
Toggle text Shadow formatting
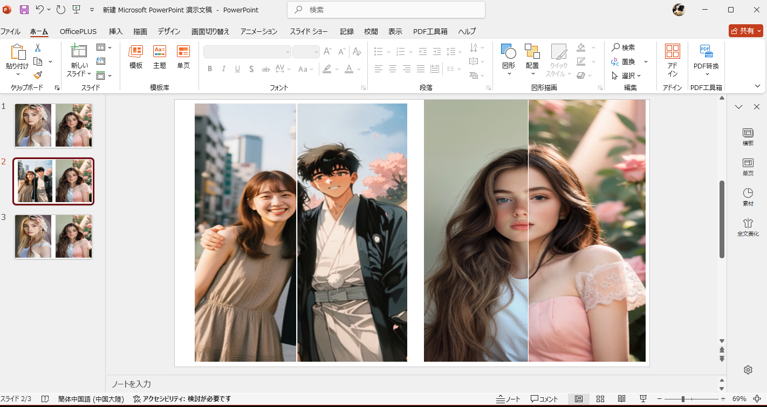[x=251, y=69]
